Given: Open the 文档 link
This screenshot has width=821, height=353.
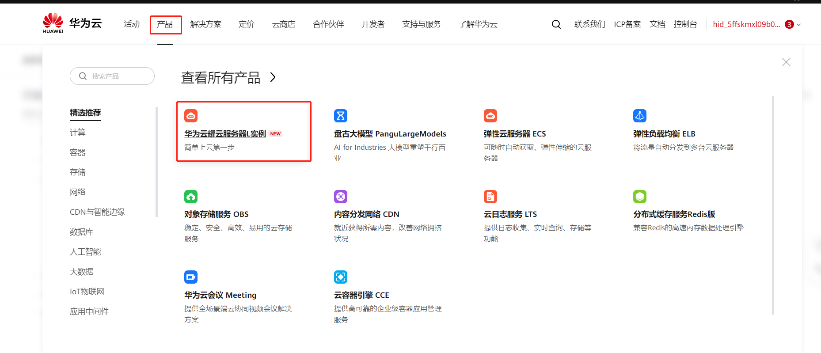Looking at the screenshot, I should (658, 24).
